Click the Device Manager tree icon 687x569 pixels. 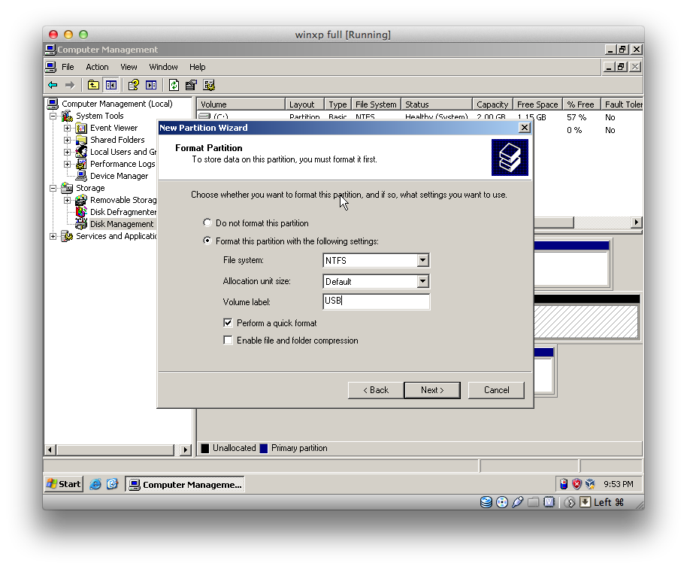81,176
